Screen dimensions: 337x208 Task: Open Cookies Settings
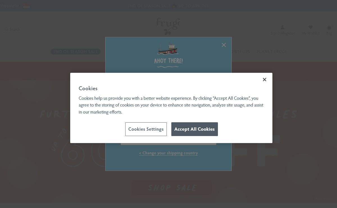coord(146,129)
